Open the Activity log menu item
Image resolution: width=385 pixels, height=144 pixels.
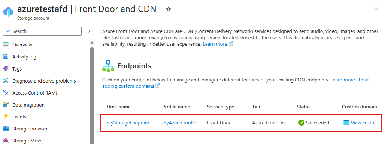pos(24,57)
